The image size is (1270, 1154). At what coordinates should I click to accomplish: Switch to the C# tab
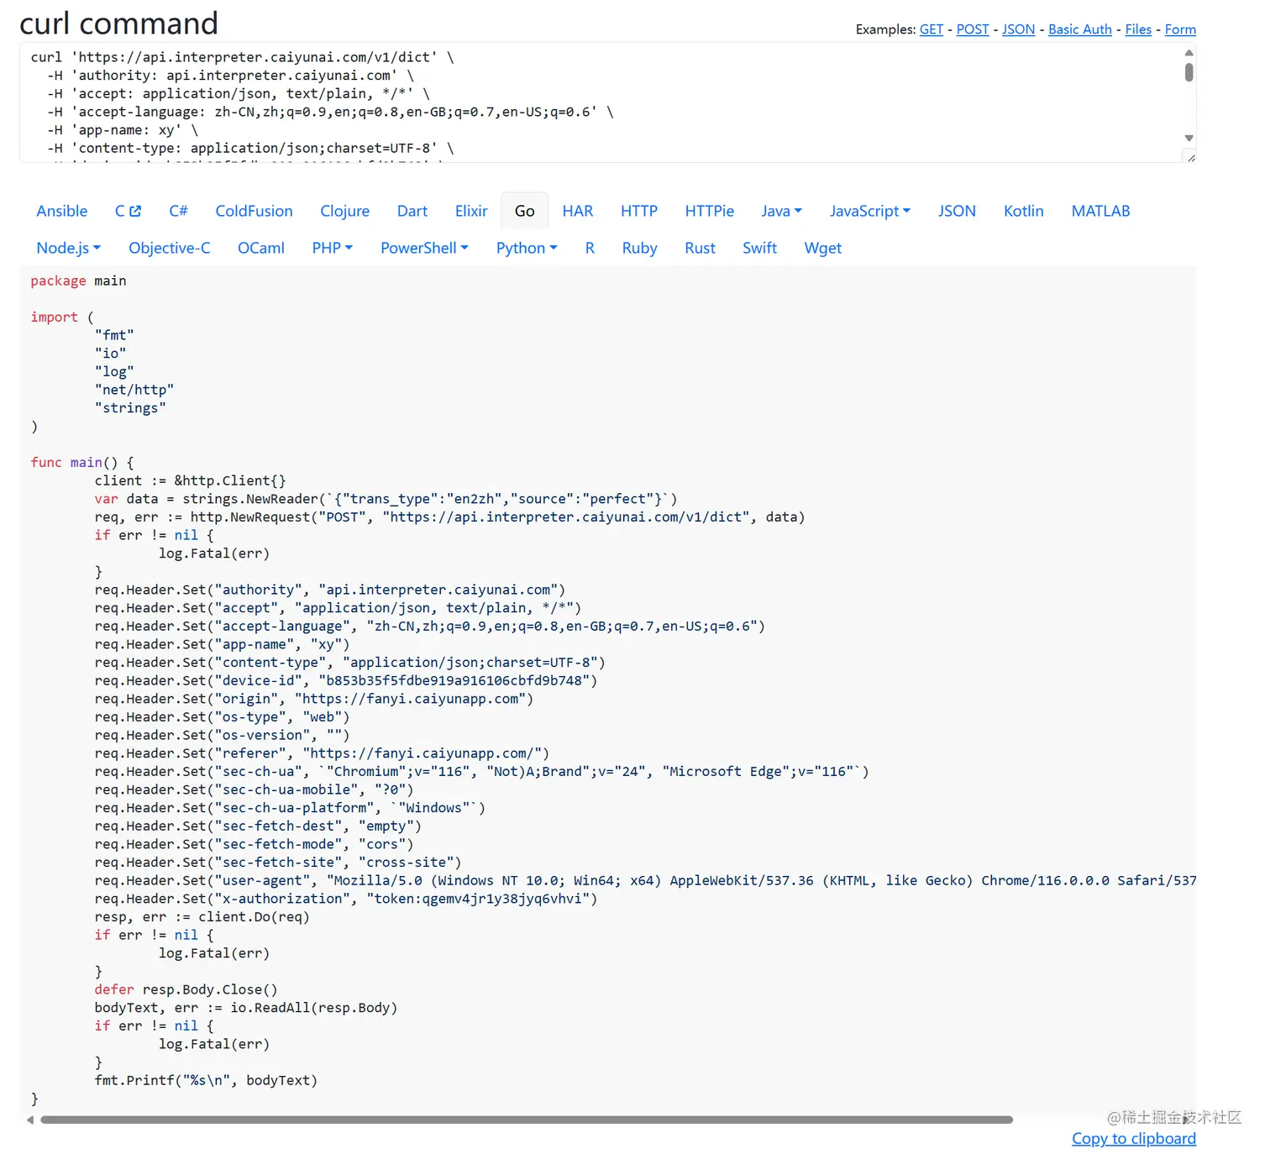tap(178, 211)
